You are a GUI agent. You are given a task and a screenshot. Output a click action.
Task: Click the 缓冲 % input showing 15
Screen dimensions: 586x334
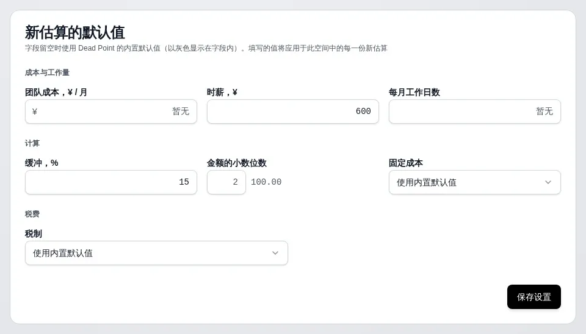tap(111, 182)
